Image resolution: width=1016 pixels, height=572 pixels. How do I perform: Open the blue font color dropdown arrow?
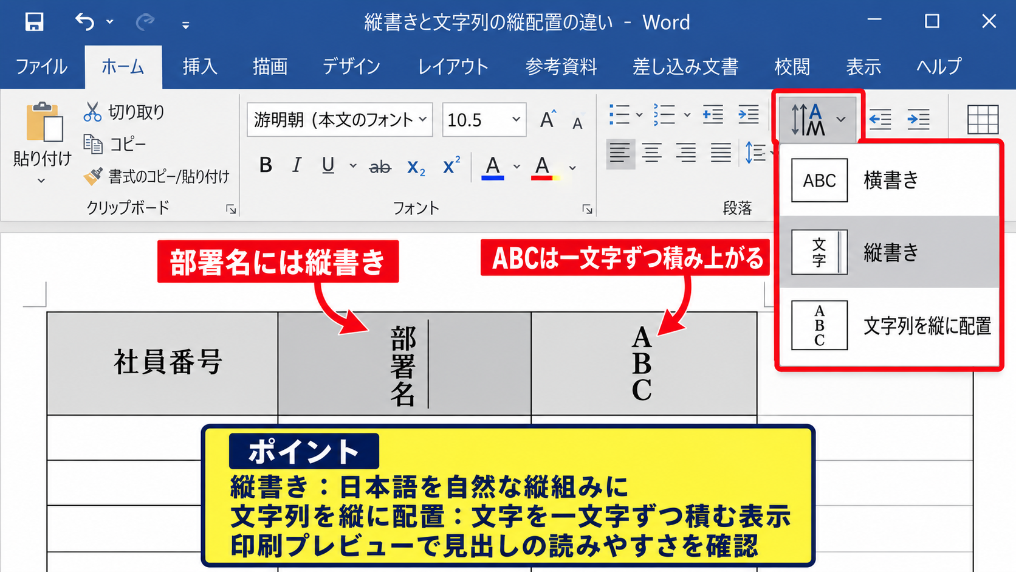coord(517,167)
